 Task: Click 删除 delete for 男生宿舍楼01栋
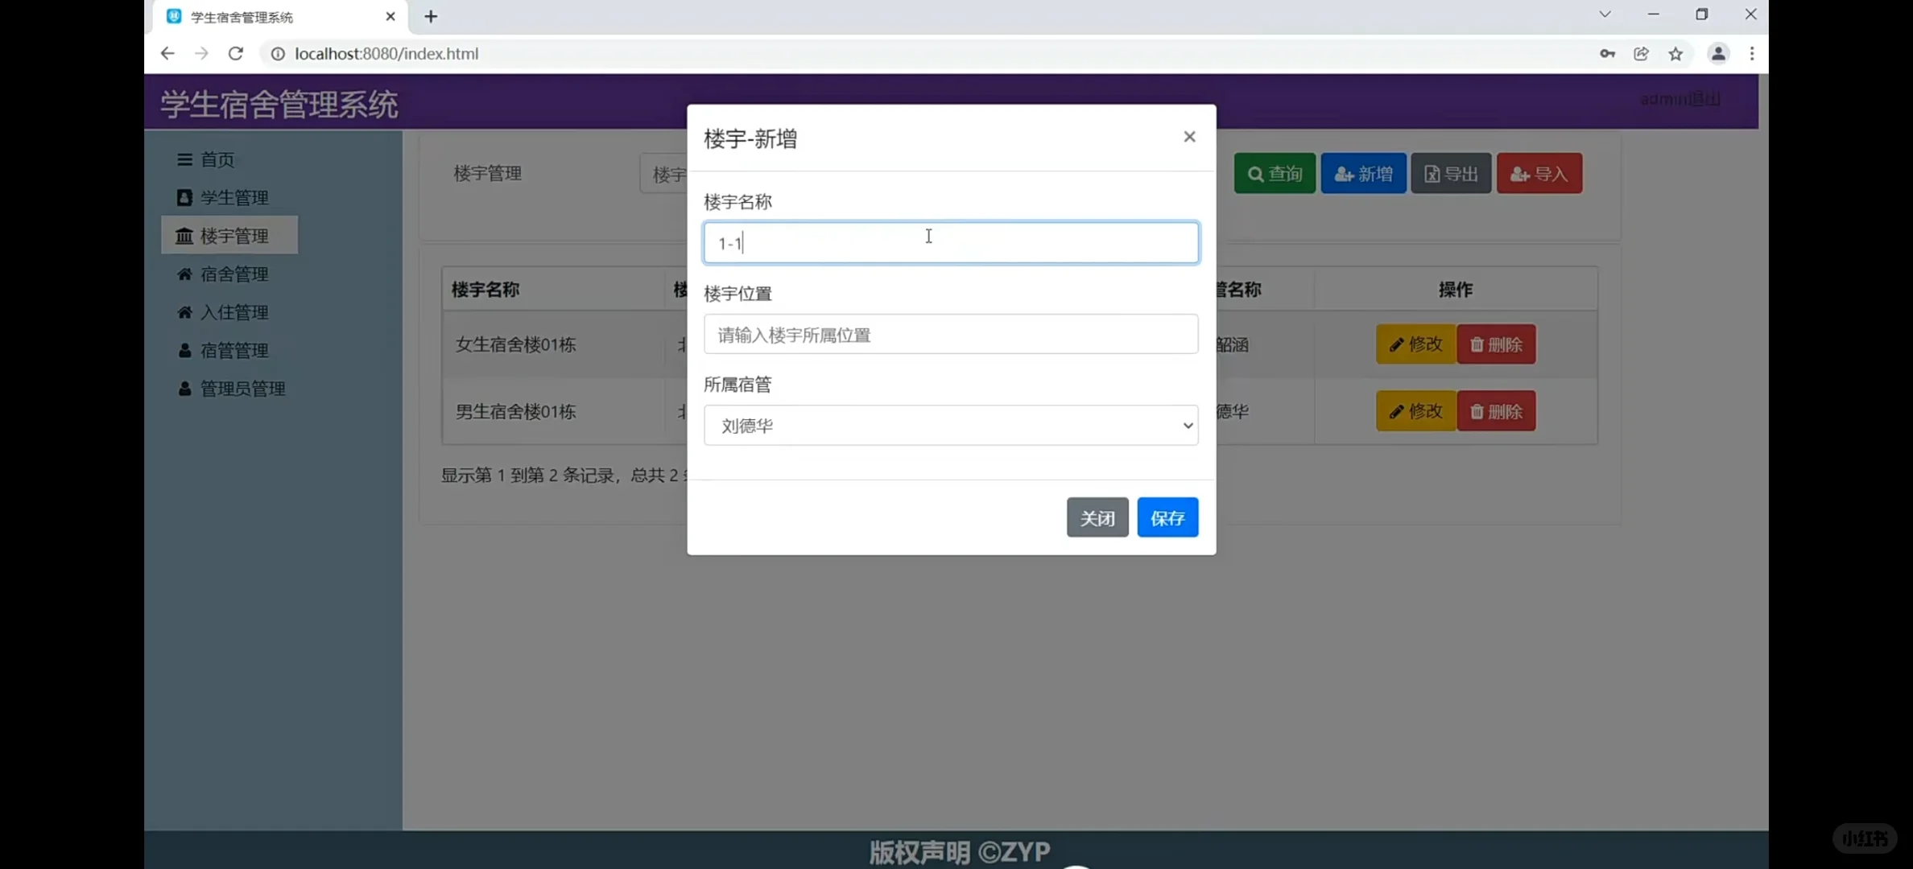coord(1496,410)
